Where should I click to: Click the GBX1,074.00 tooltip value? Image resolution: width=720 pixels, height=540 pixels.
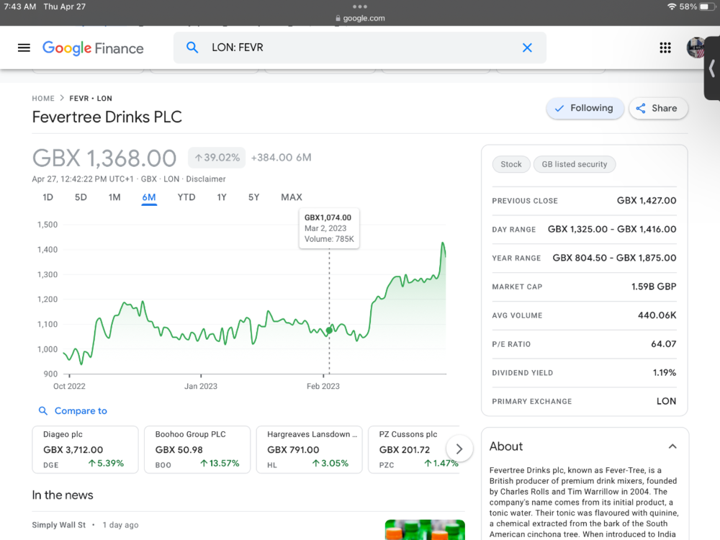tap(328, 217)
